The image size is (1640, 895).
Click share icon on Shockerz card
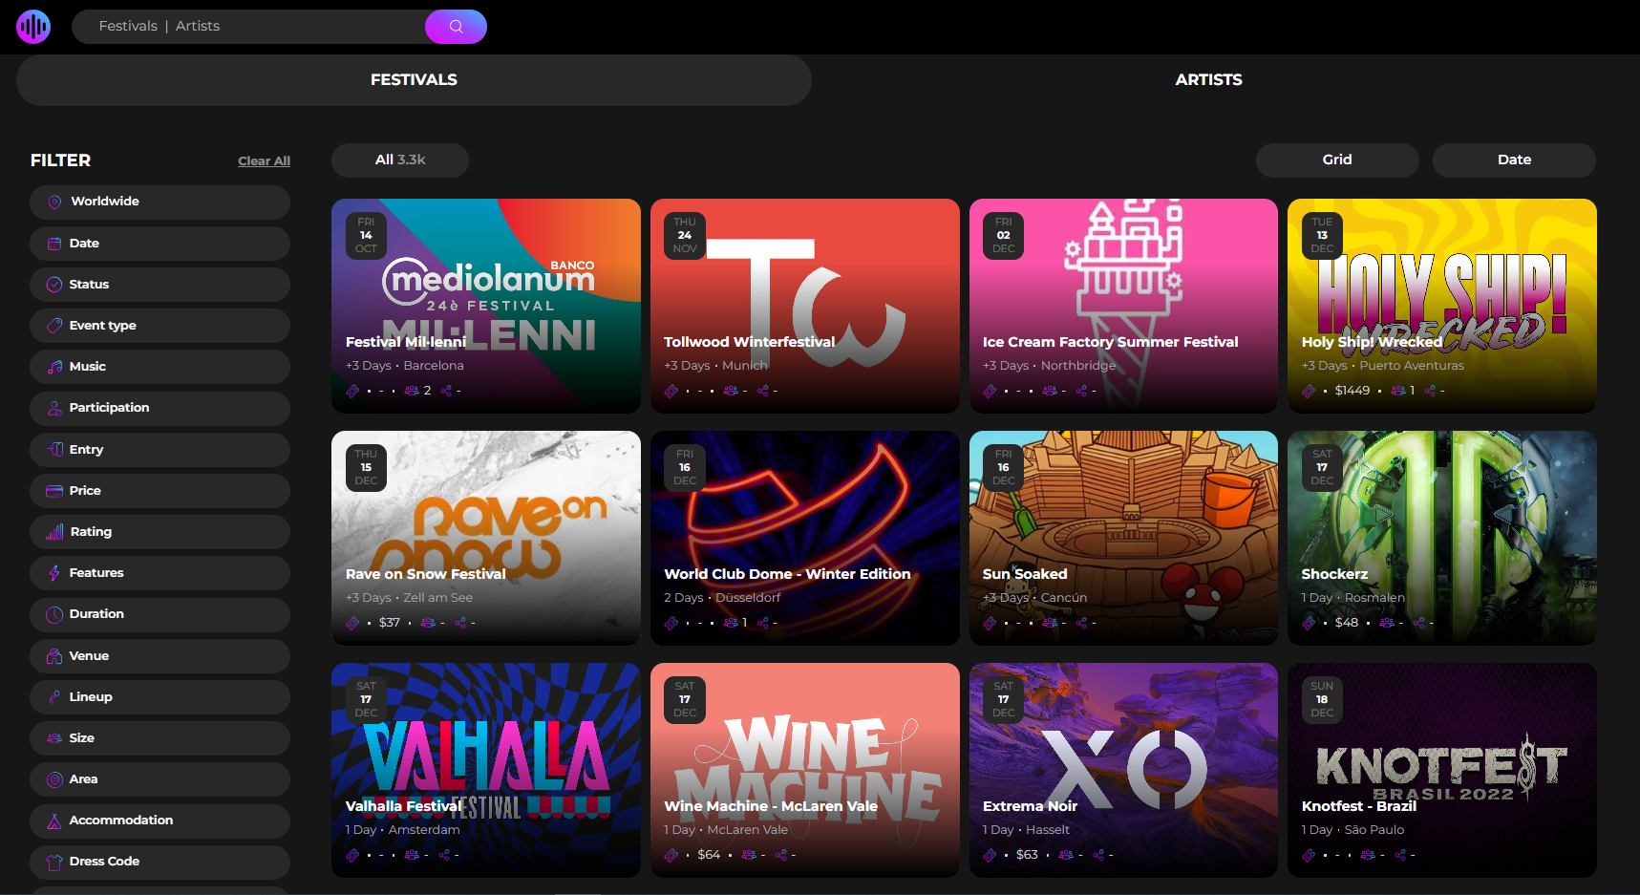(1419, 623)
